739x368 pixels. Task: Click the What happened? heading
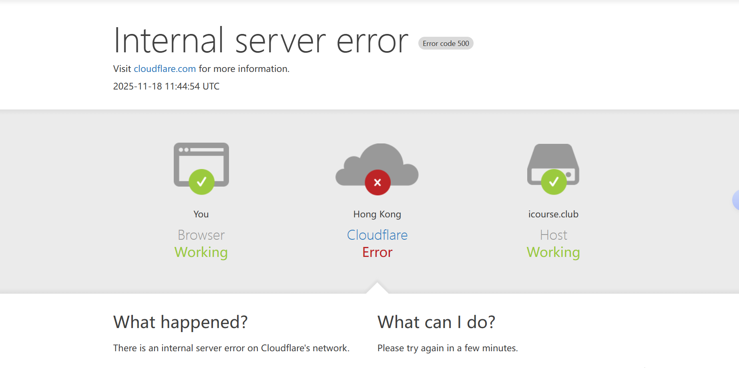coord(181,322)
